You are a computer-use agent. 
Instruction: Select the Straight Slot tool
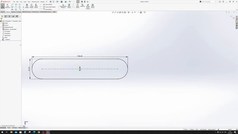tap(12, 9)
